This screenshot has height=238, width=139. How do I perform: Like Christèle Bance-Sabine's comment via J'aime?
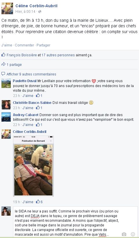click(x=28, y=108)
